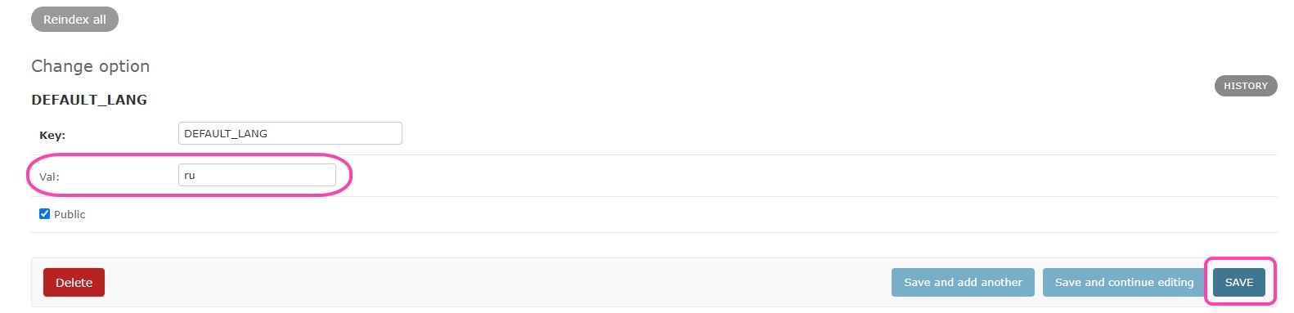Click the Public checkbox label text
The width and height of the screenshot is (1294, 313).
click(70, 214)
